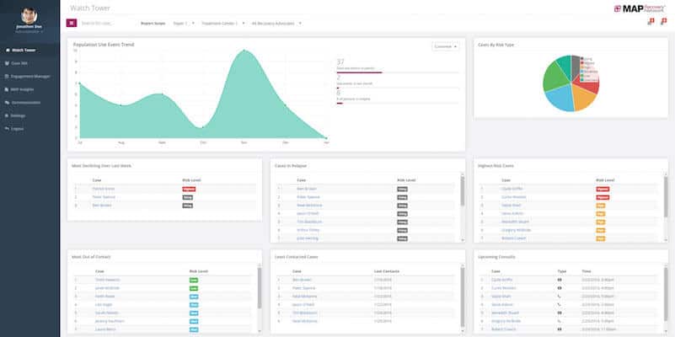675x337 pixels.
Task: Click the MAP Insights sidebar icon
Action: tap(8, 89)
